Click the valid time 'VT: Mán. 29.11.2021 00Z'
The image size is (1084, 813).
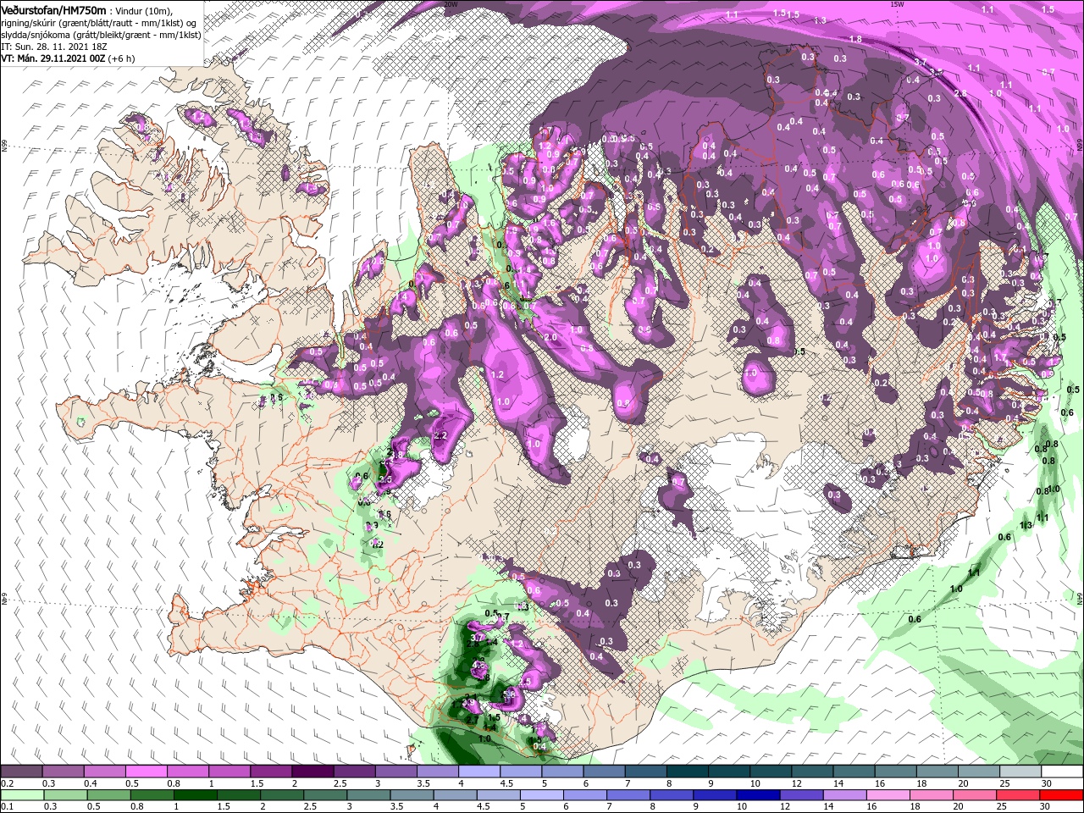coord(53,58)
